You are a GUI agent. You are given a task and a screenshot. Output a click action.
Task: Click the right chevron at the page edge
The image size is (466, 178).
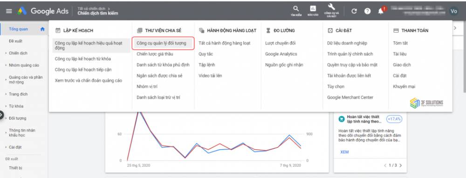[x=455, y=28]
